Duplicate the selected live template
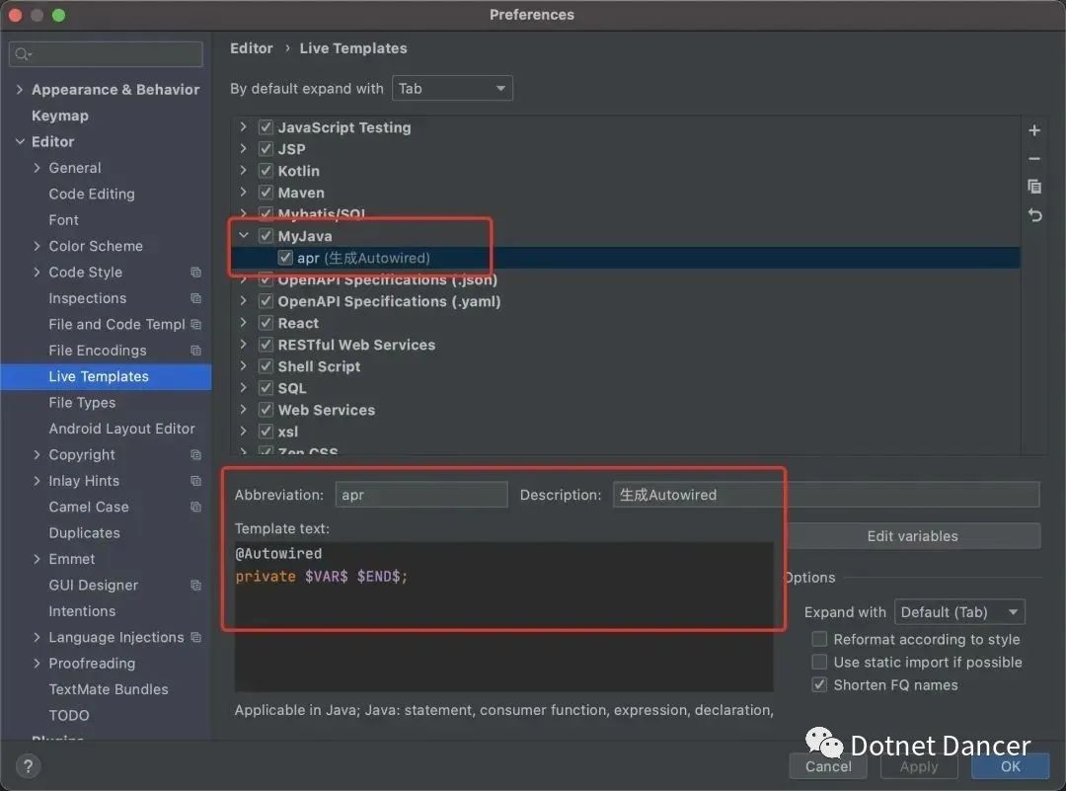Viewport: 1066px width, 791px height. 1034,187
